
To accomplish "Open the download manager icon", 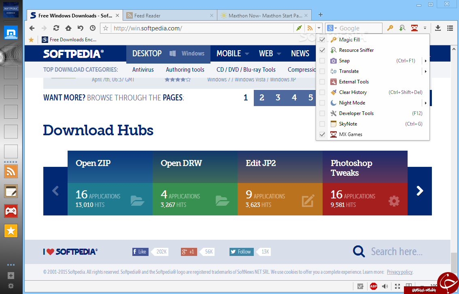I will point(438,28).
